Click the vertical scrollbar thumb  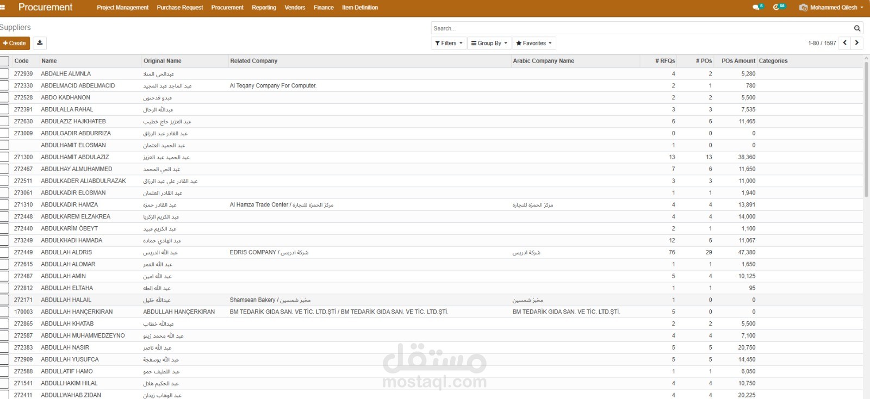(x=866, y=129)
